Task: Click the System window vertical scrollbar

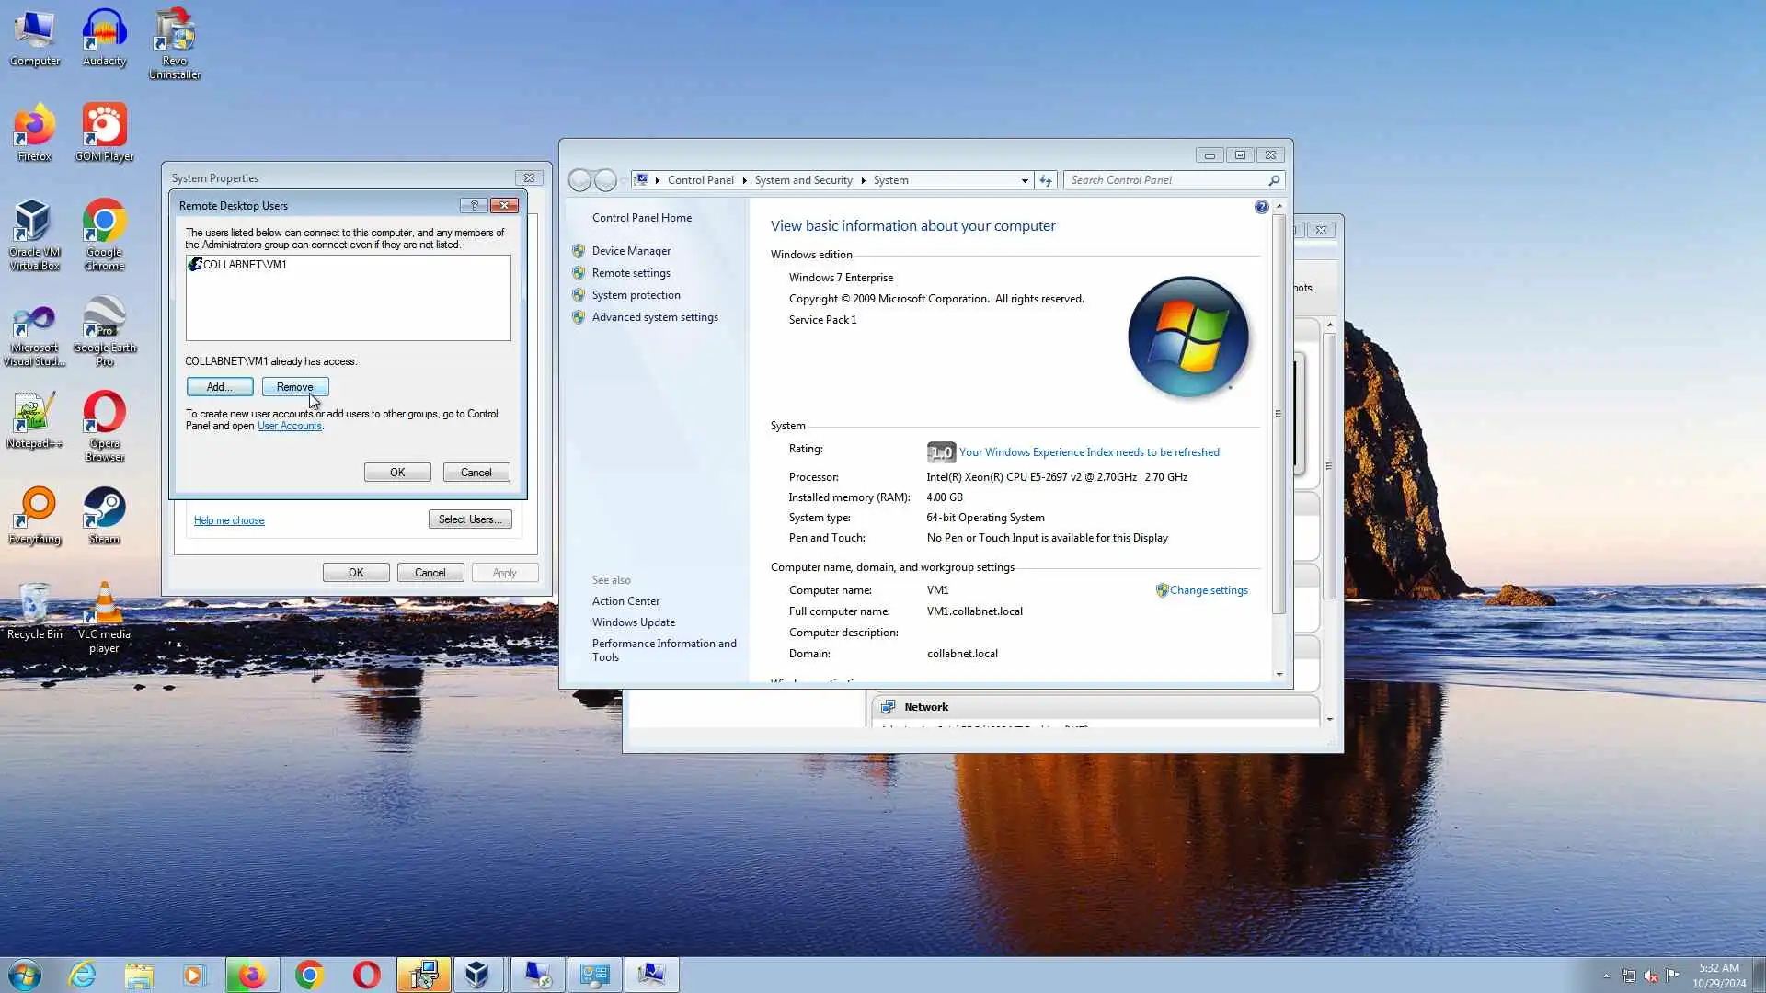Action: (x=1279, y=414)
